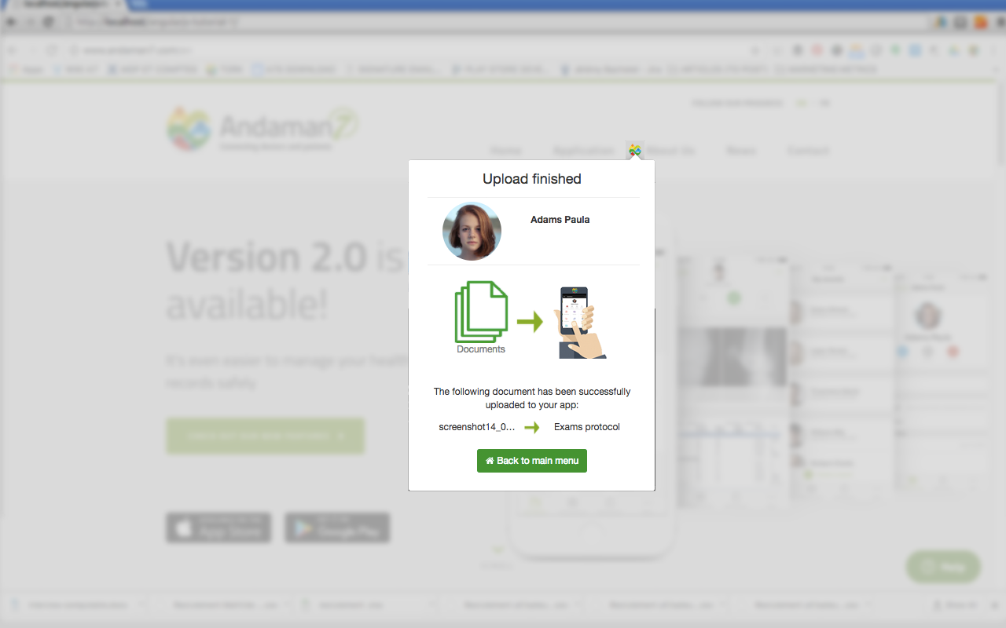The width and height of the screenshot is (1006, 628).
Task: Open the App Store download badge
Action: pyautogui.click(x=218, y=528)
